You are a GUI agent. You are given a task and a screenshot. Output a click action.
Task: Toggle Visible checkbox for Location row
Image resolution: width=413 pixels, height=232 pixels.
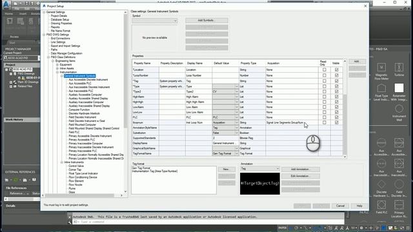336,70
